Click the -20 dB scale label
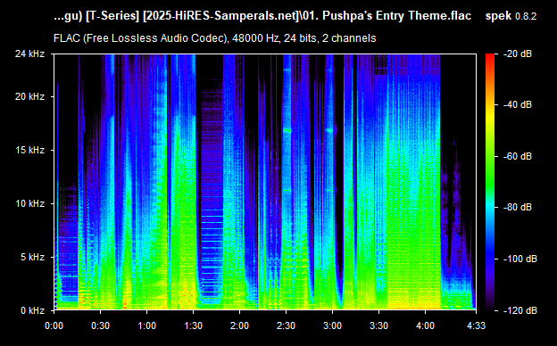The image size is (557, 346). point(518,54)
